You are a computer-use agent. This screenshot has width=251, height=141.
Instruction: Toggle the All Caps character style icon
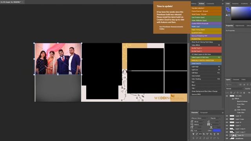[x=200, y=134]
